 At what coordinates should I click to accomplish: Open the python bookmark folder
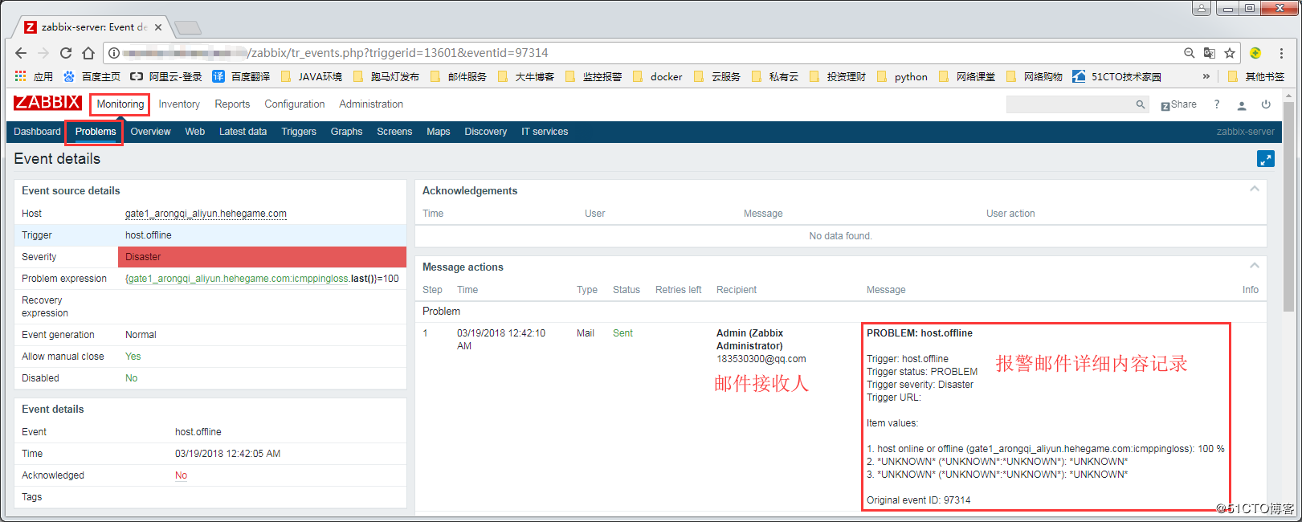902,77
